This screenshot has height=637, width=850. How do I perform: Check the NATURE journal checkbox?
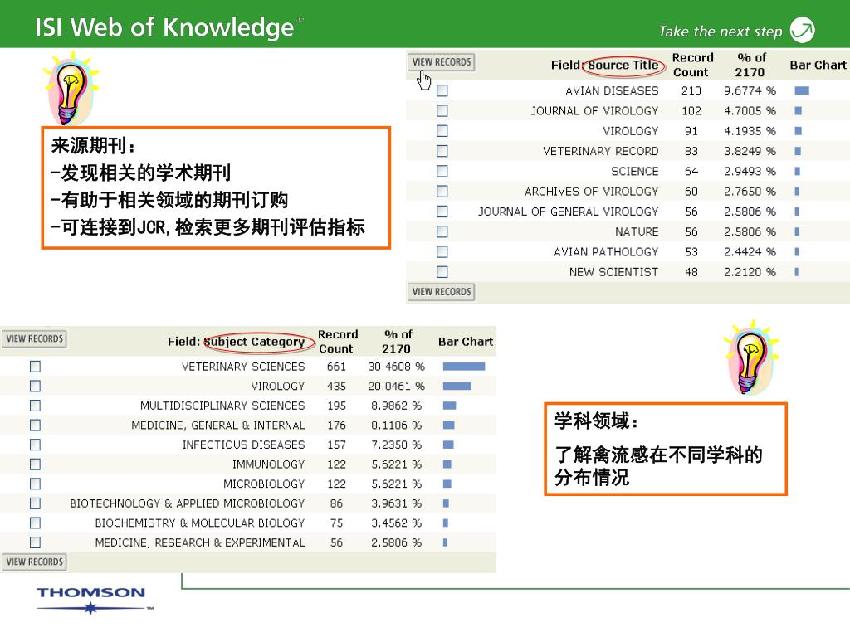(442, 231)
